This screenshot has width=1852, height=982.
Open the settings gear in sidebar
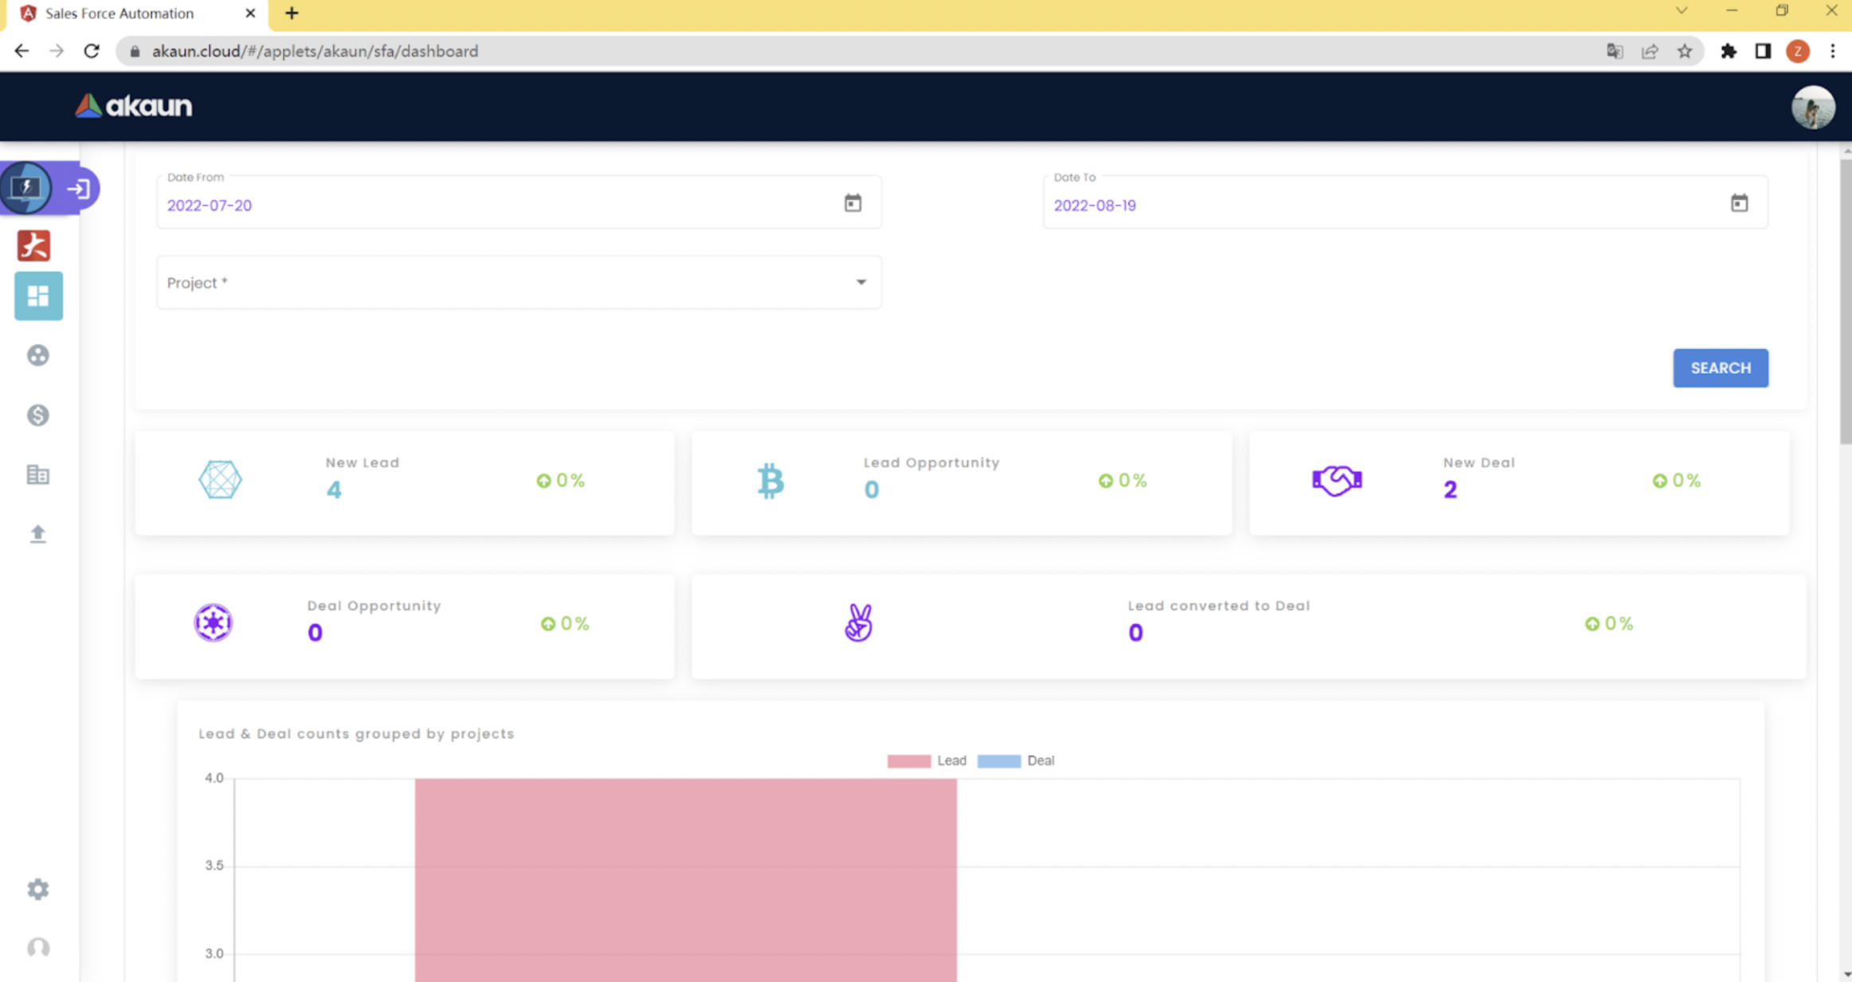coord(38,889)
